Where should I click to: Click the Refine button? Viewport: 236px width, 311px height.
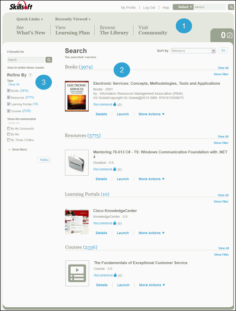point(44,160)
